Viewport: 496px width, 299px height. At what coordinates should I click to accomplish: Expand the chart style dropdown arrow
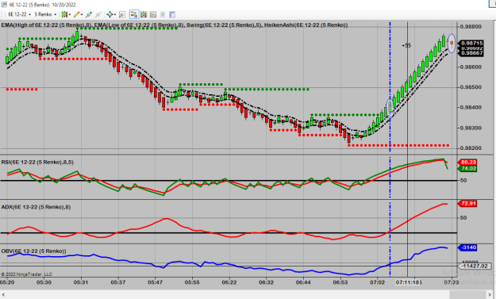coord(70,14)
